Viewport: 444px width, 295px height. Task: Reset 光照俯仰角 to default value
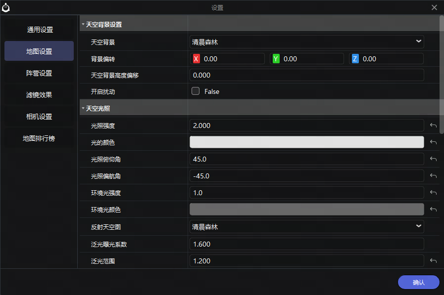433,159
